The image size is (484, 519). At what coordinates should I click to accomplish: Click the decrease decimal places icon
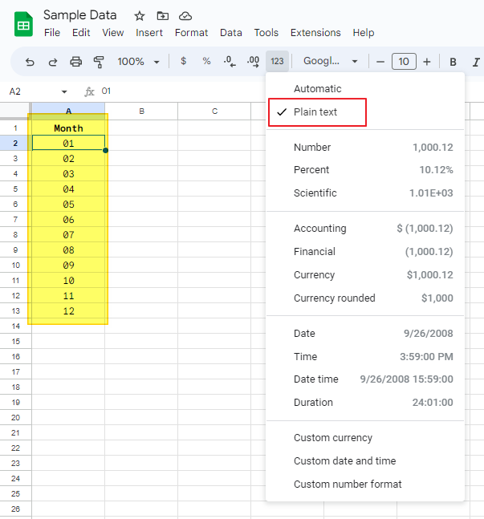(x=230, y=62)
